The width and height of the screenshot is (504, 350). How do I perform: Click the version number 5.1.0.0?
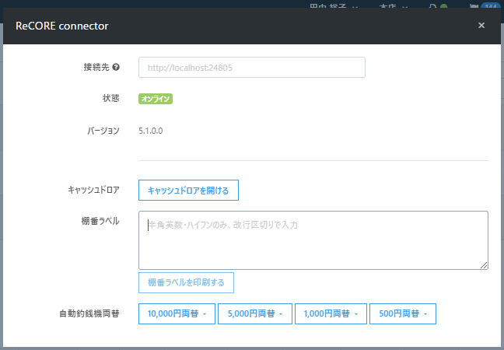151,131
